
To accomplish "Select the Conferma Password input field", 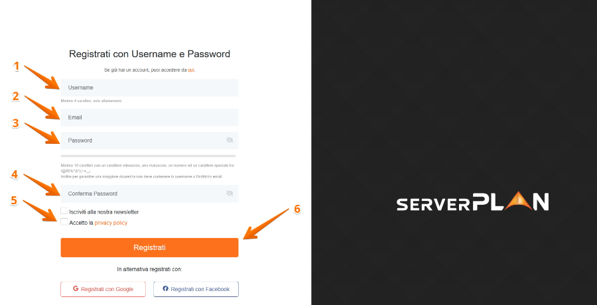I will click(142, 194).
